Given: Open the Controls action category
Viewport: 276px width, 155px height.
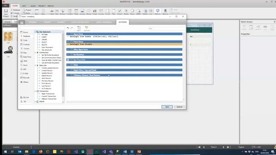Looking at the screenshot, I should [25, 44].
